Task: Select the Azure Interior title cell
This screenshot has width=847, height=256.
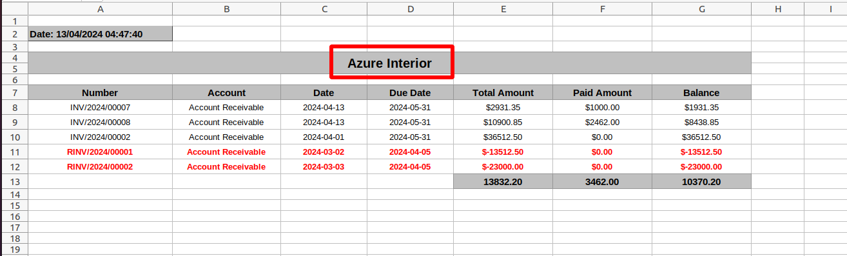Action: click(x=390, y=63)
